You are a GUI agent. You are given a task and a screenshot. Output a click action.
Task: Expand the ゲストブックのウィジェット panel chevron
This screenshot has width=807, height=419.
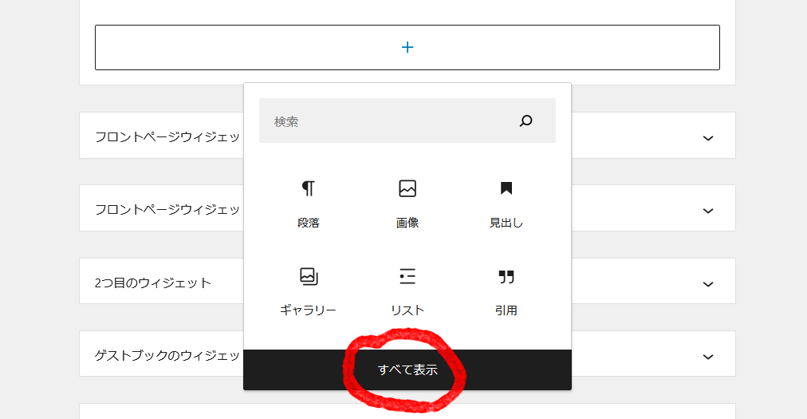click(707, 356)
